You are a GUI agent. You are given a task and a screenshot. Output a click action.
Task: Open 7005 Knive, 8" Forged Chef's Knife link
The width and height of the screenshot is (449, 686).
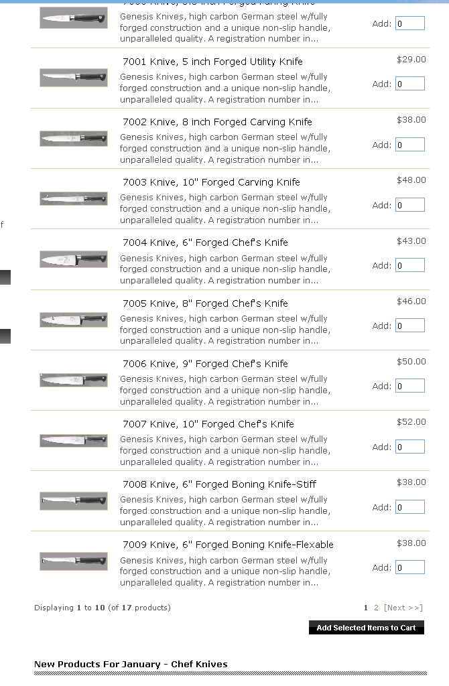[x=205, y=303]
